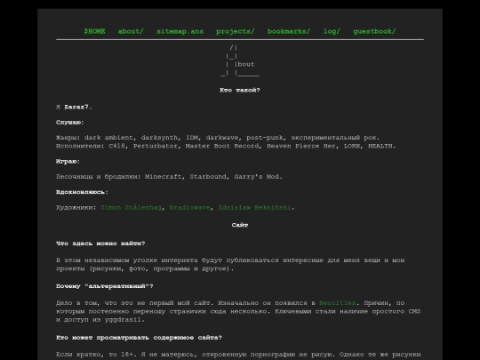The image size is (480, 360).
Task: Click the 'Сайт' section heading
Action: pyautogui.click(x=240, y=225)
